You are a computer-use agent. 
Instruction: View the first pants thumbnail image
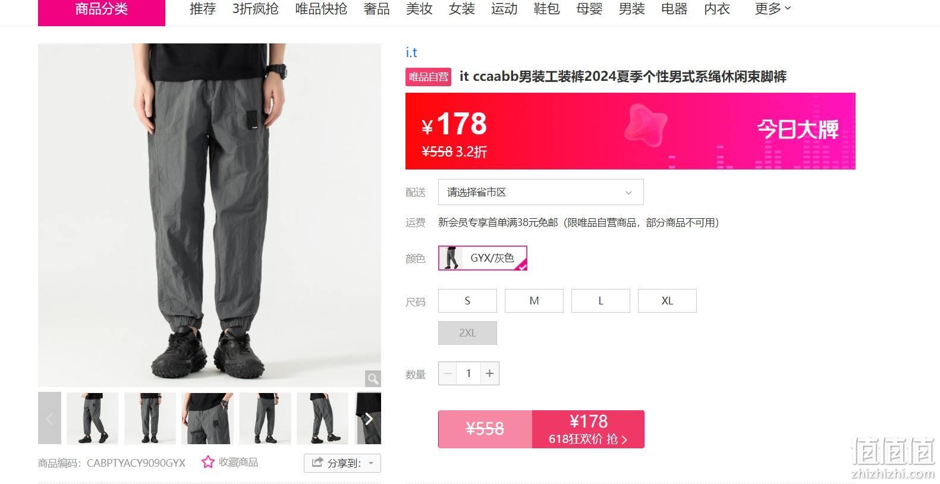click(x=92, y=419)
